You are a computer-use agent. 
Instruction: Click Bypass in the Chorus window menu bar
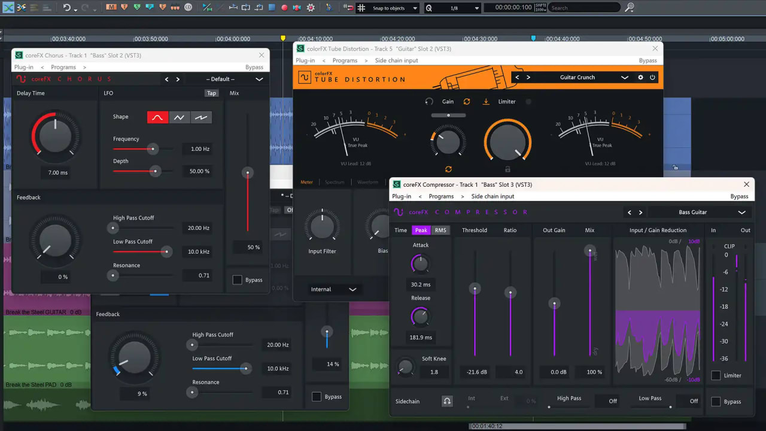point(254,67)
